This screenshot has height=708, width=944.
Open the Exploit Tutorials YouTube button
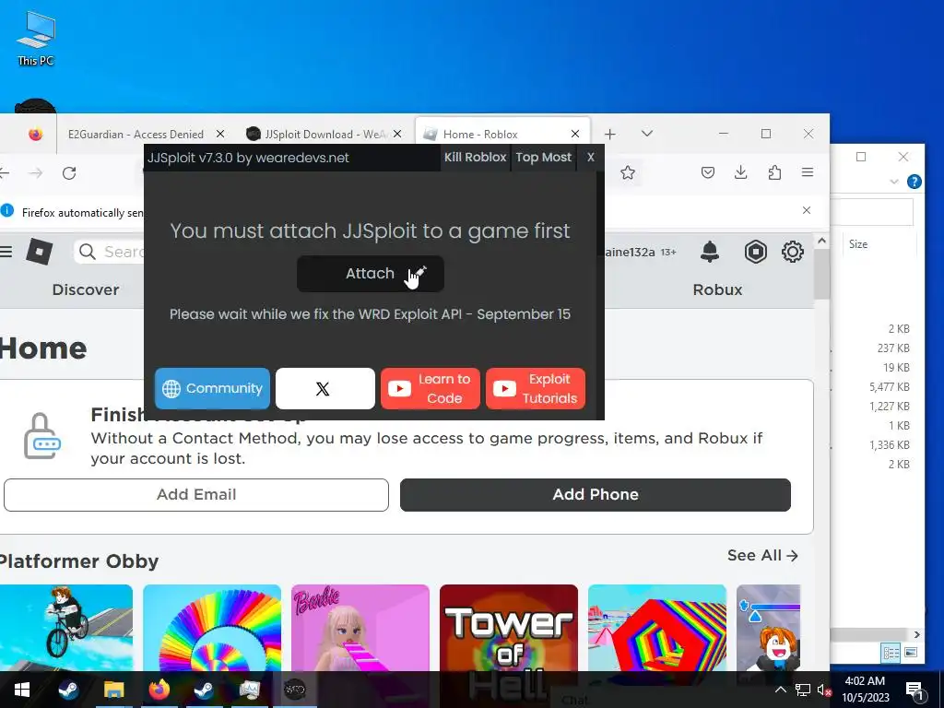point(536,388)
